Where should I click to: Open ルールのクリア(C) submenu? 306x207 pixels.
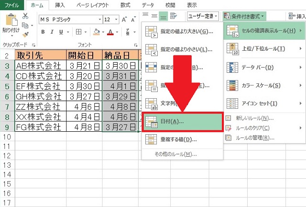(264, 128)
